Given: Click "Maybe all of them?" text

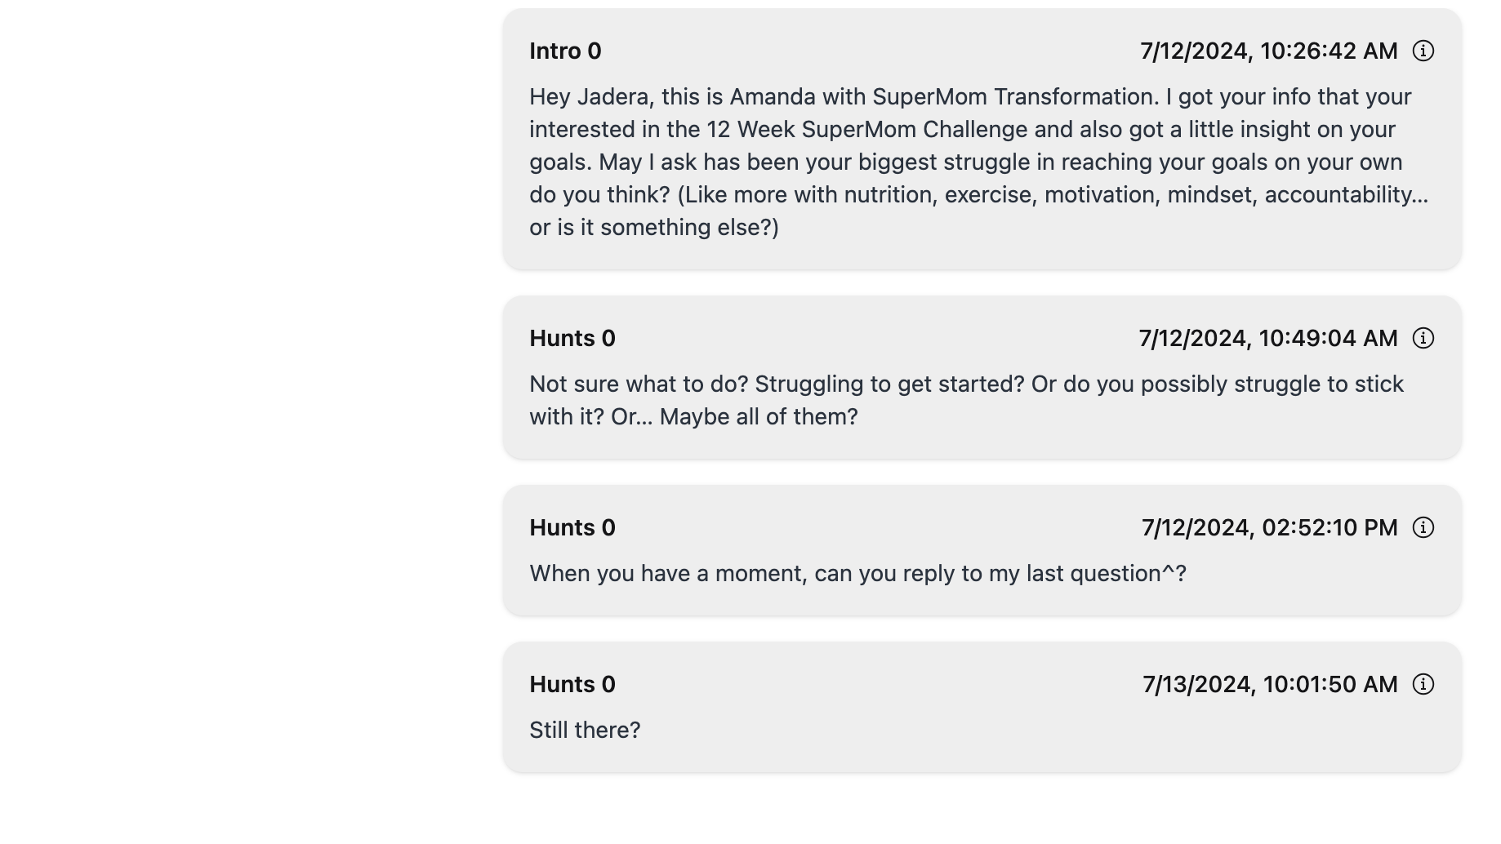Looking at the screenshot, I should coord(759,417).
